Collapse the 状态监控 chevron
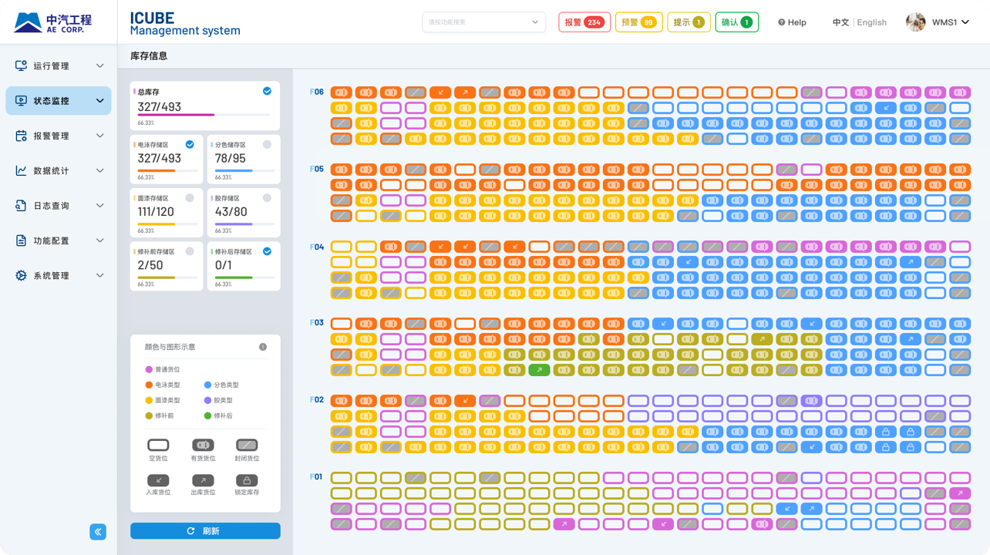The width and height of the screenshot is (990, 555). pos(99,101)
